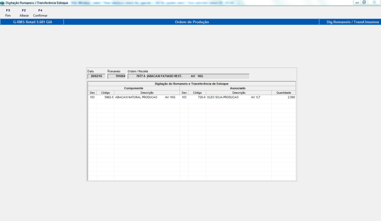Viewport: 381px width, 221px height.
Task: Click the ABACAXI FATIADO REST. description field
Action: click(198, 76)
